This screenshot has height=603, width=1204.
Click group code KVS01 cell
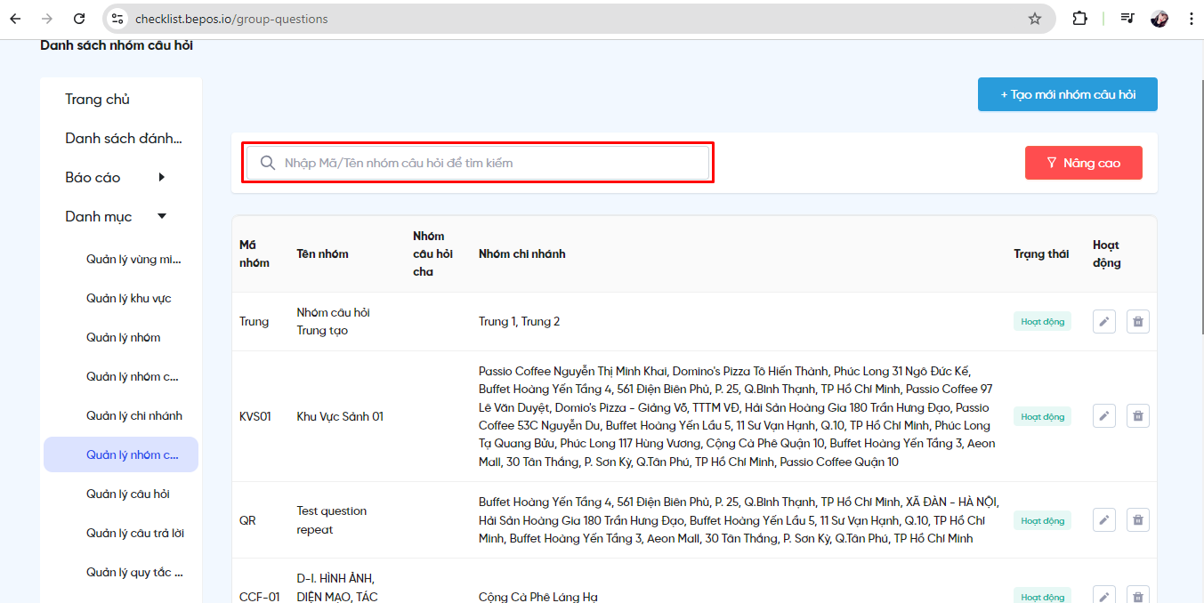[x=255, y=416]
